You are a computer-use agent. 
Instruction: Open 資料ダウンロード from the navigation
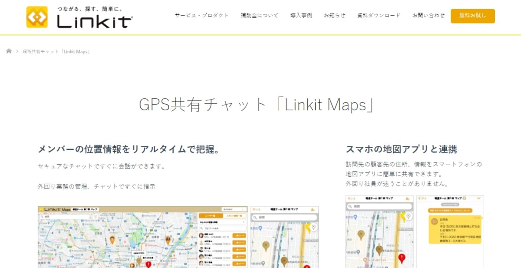[379, 14]
